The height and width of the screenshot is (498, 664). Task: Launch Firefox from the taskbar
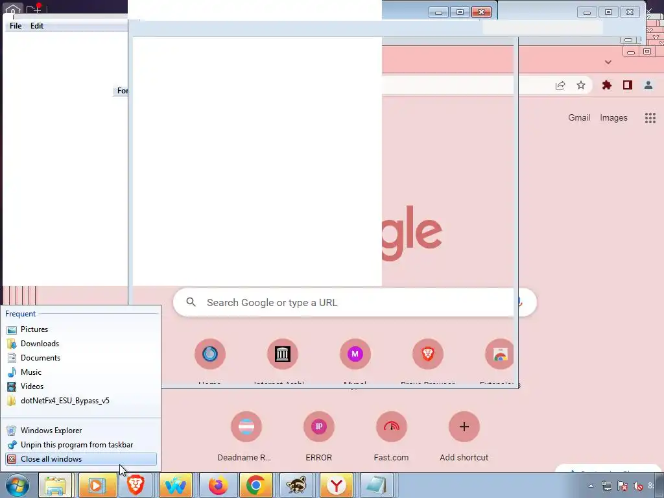coord(218,485)
